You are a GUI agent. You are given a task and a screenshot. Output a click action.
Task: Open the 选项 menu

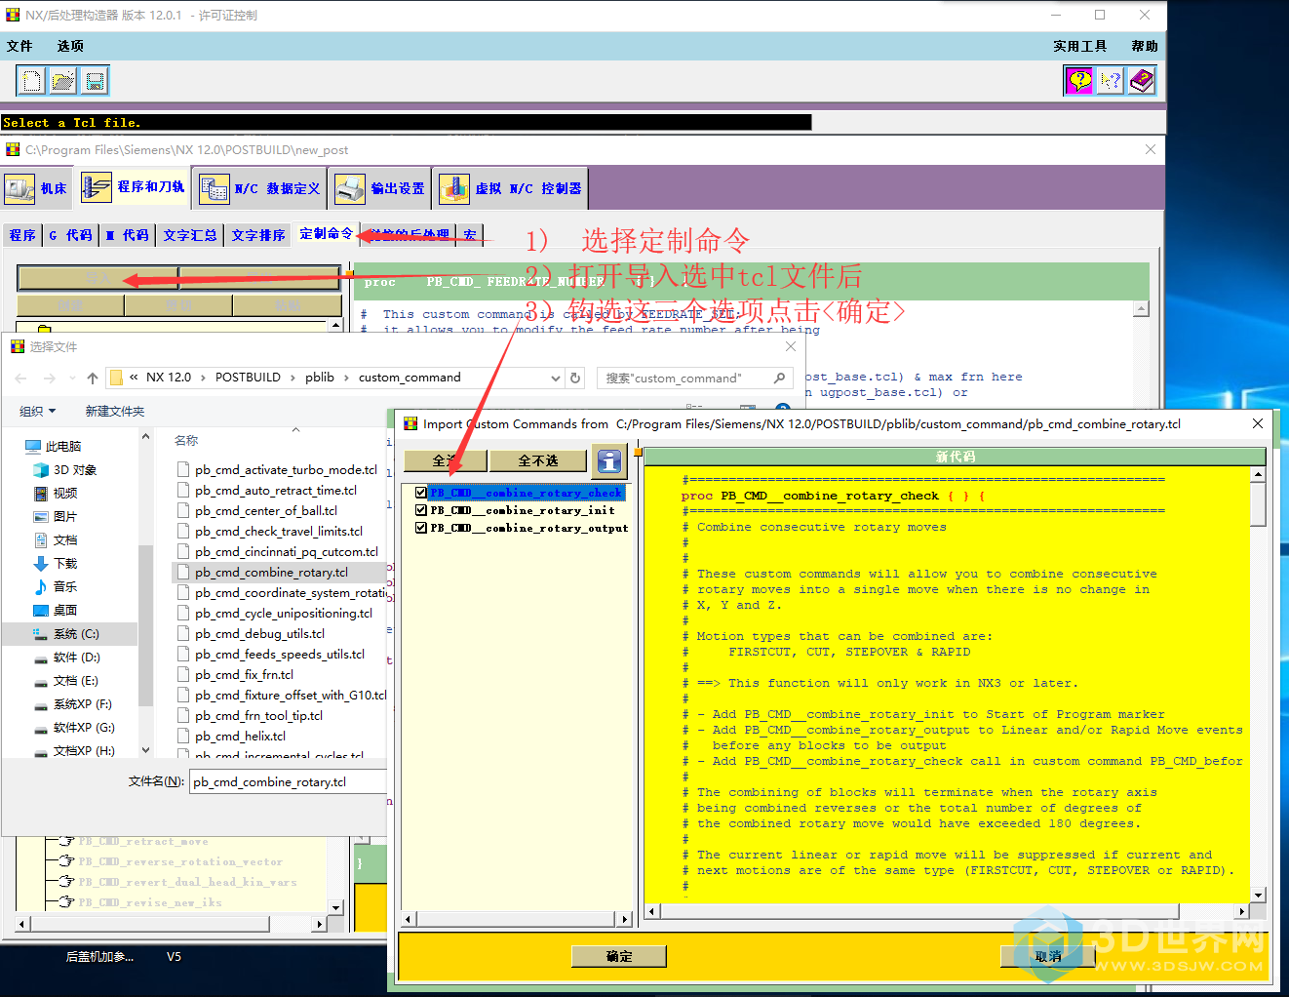(x=70, y=46)
